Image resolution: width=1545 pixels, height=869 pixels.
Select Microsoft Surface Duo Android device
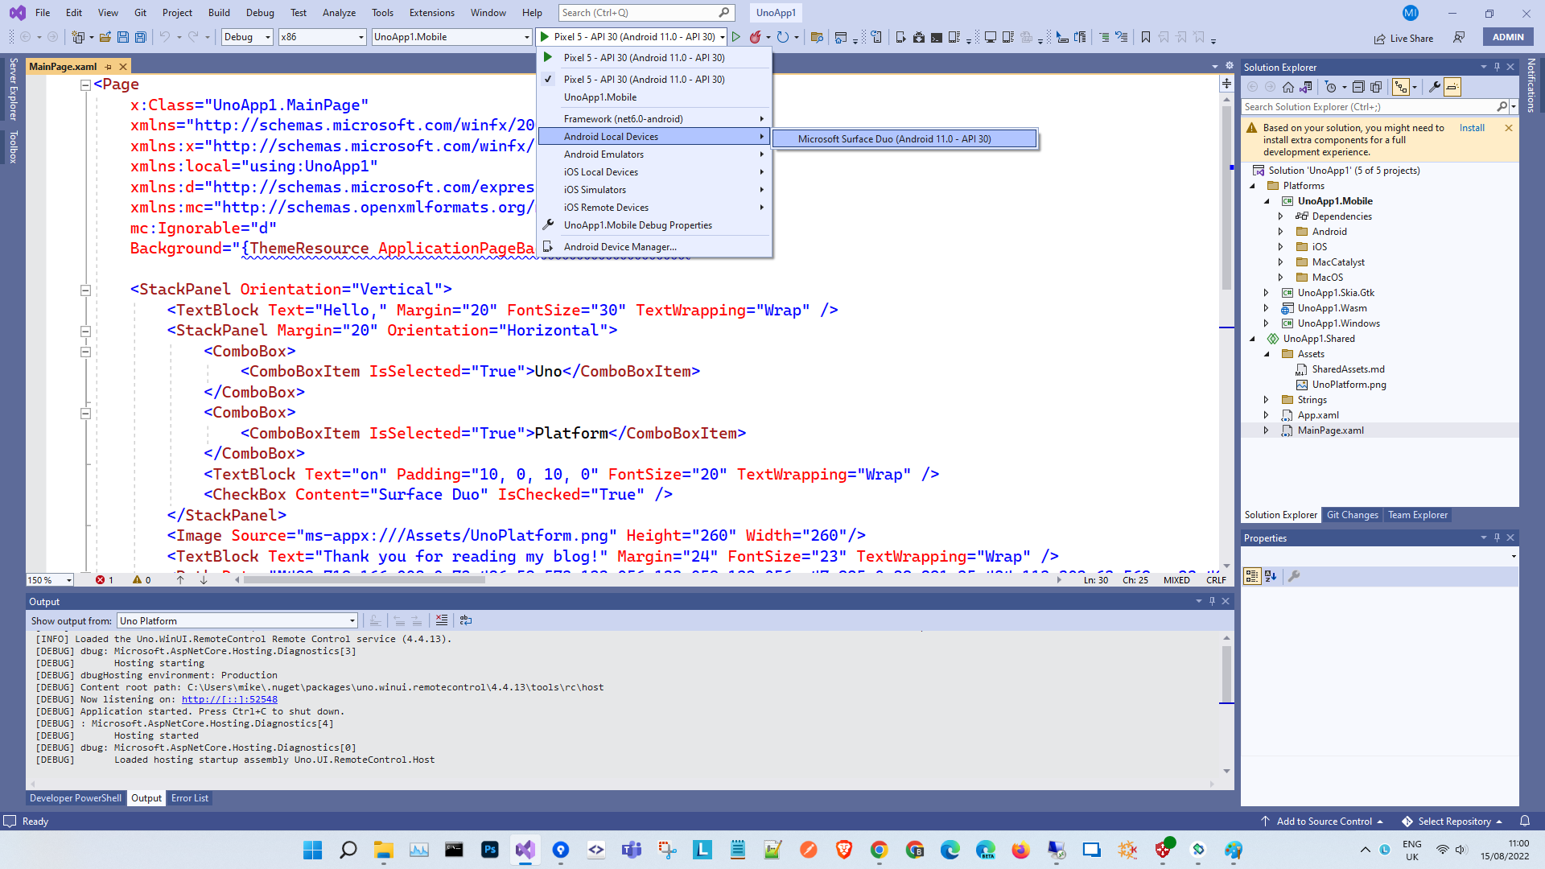[895, 138]
